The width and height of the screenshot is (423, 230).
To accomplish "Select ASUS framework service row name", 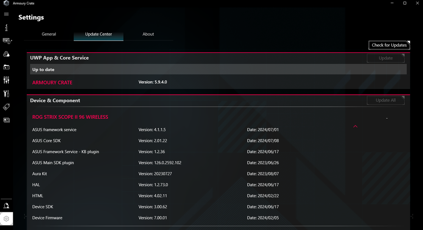I will coord(54,130).
